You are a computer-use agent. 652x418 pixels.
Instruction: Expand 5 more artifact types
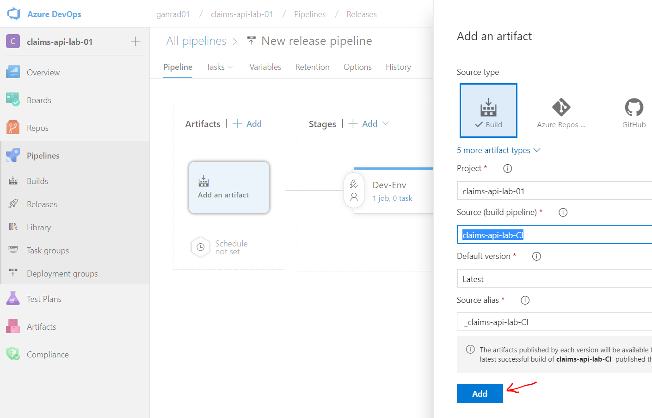(x=498, y=150)
